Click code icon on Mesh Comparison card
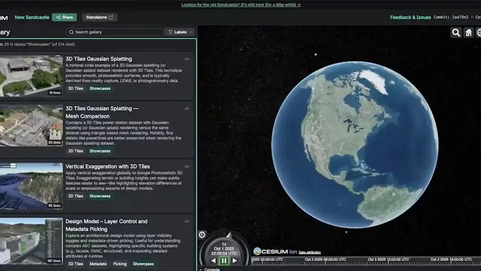The image size is (481, 271). click(x=187, y=109)
